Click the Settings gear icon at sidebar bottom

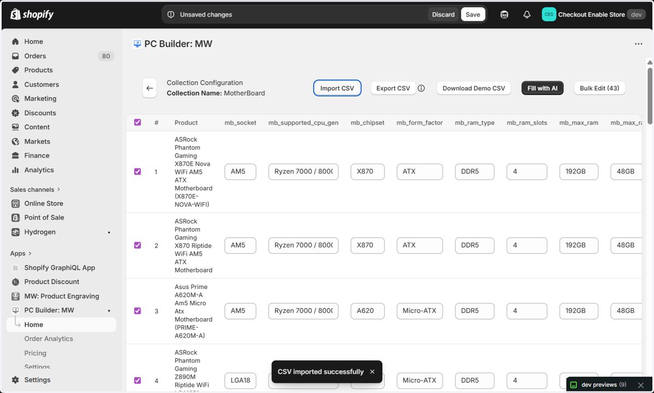(15, 380)
